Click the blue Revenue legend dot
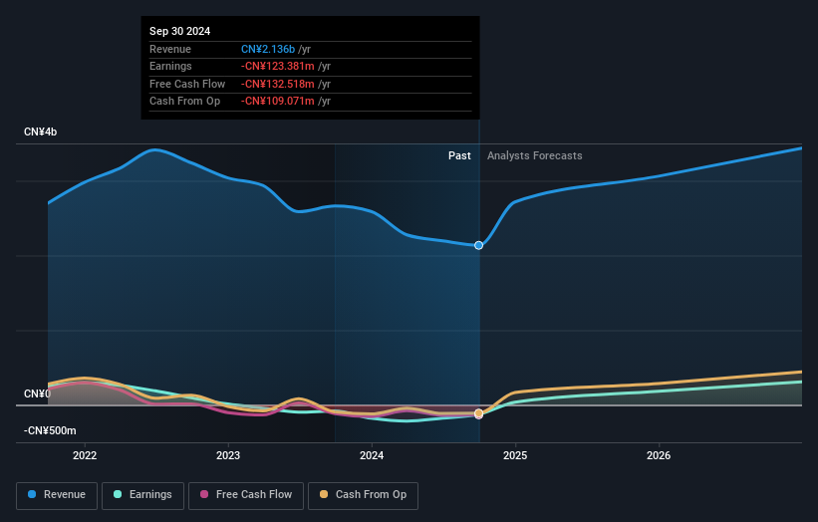This screenshot has width=818, height=522. coord(32,494)
